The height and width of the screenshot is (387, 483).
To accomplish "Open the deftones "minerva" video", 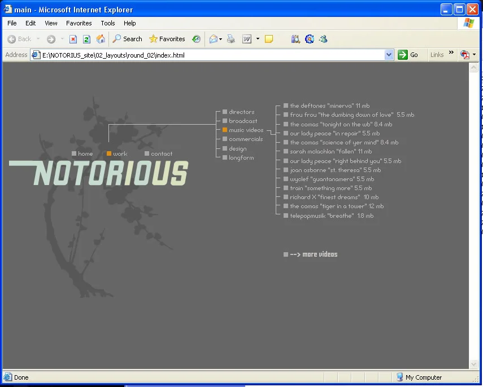I will 327,105.
